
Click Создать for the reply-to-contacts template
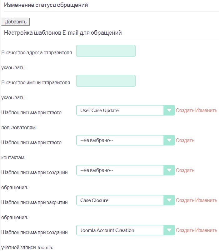pyautogui.click(x=185, y=140)
